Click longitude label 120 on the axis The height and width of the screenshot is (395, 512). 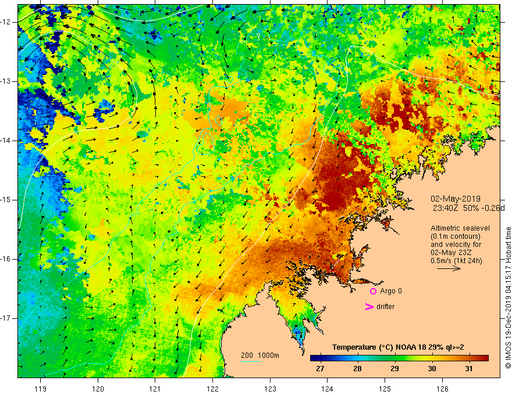click(x=98, y=389)
